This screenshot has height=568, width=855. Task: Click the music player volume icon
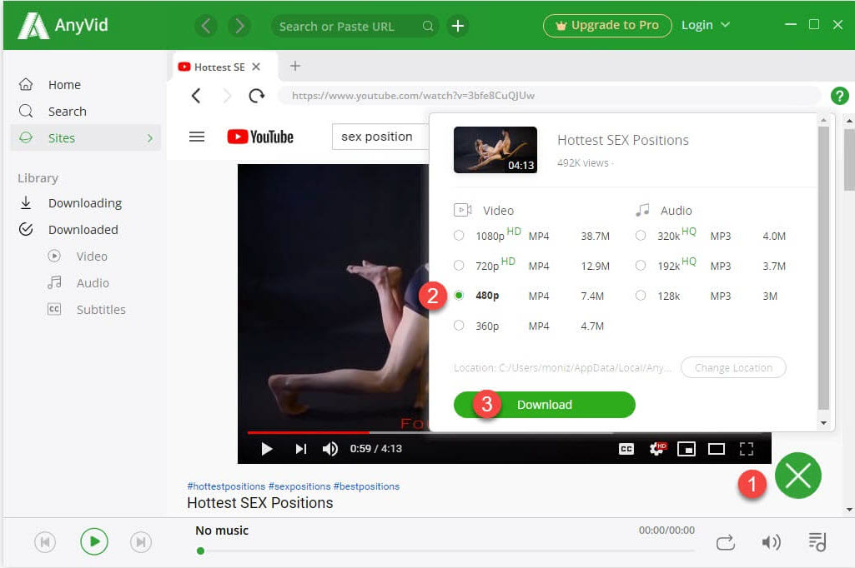pos(771,542)
